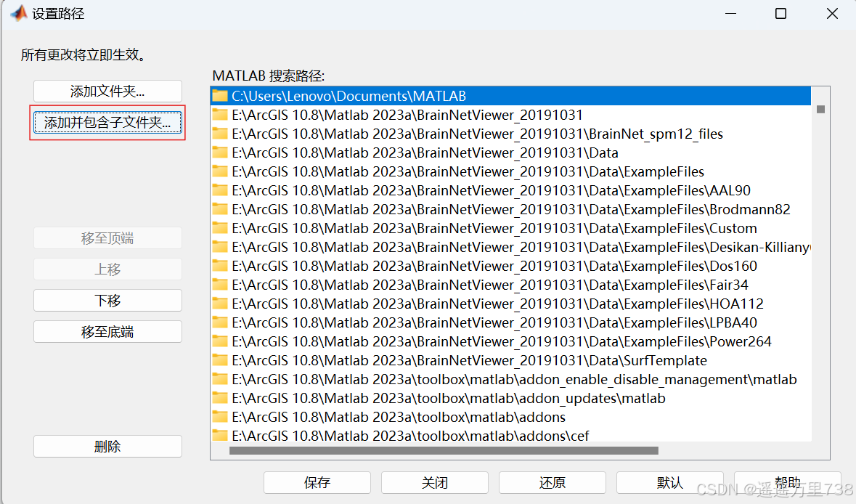Select the ExampleFiles\AAL90 path row
The image size is (856, 504).
510,190
